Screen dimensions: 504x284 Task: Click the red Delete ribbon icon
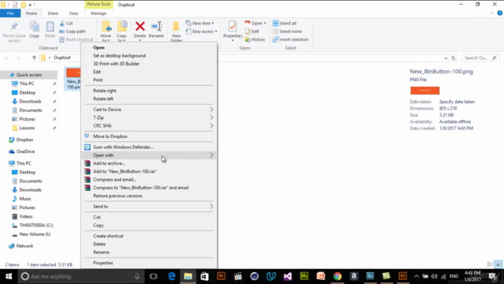tap(140, 30)
